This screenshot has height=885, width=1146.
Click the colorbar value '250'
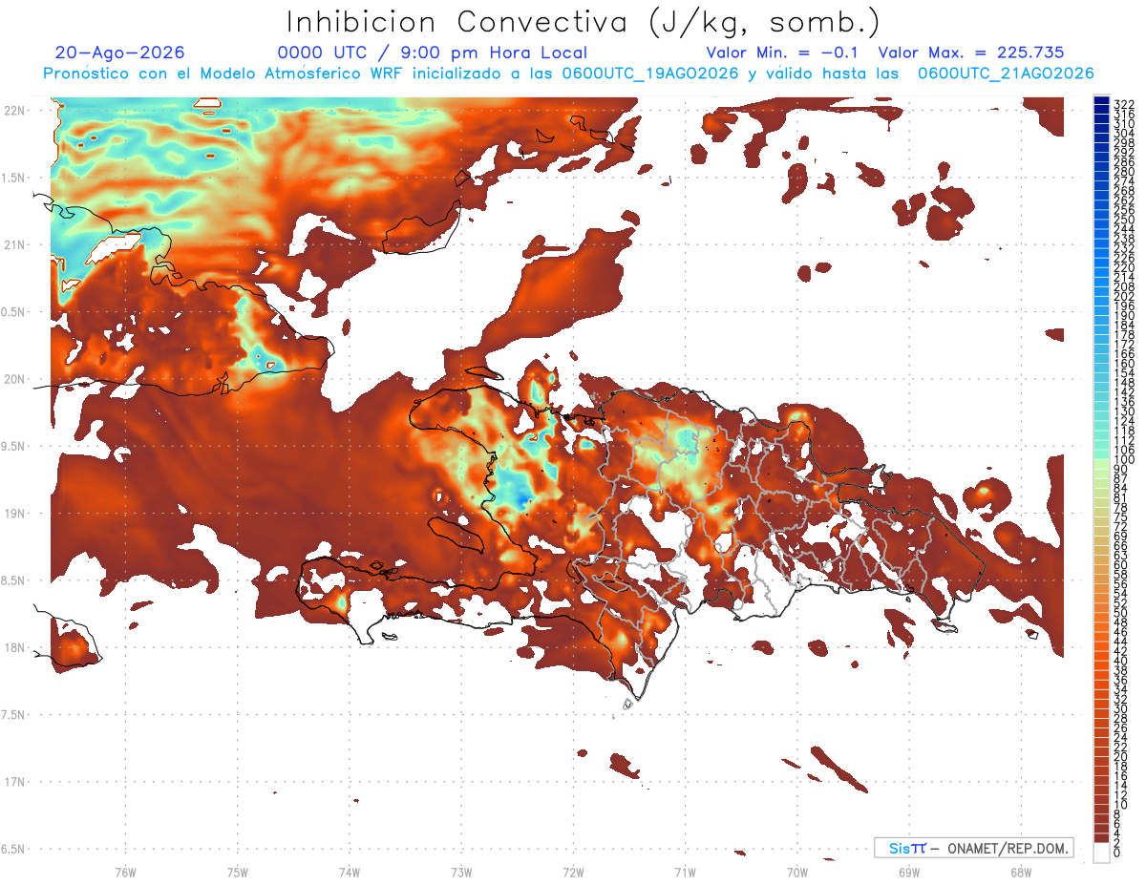pyautogui.click(x=1124, y=220)
